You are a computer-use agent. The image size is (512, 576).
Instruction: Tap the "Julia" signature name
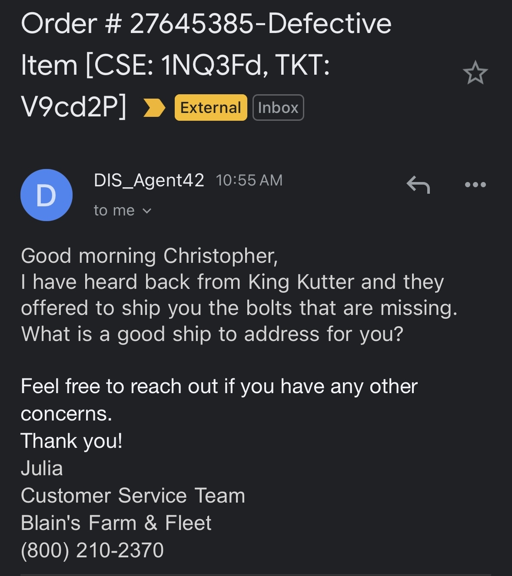point(42,468)
